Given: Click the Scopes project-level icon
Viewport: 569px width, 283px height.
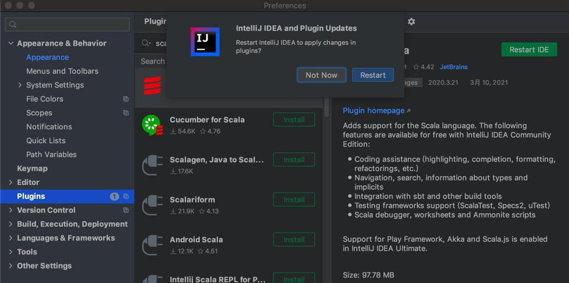Looking at the screenshot, I should (x=126, y=113).
